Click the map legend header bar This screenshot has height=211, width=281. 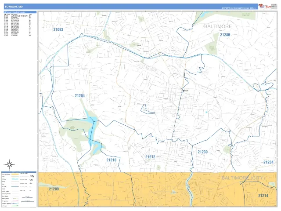coord(19,172)
